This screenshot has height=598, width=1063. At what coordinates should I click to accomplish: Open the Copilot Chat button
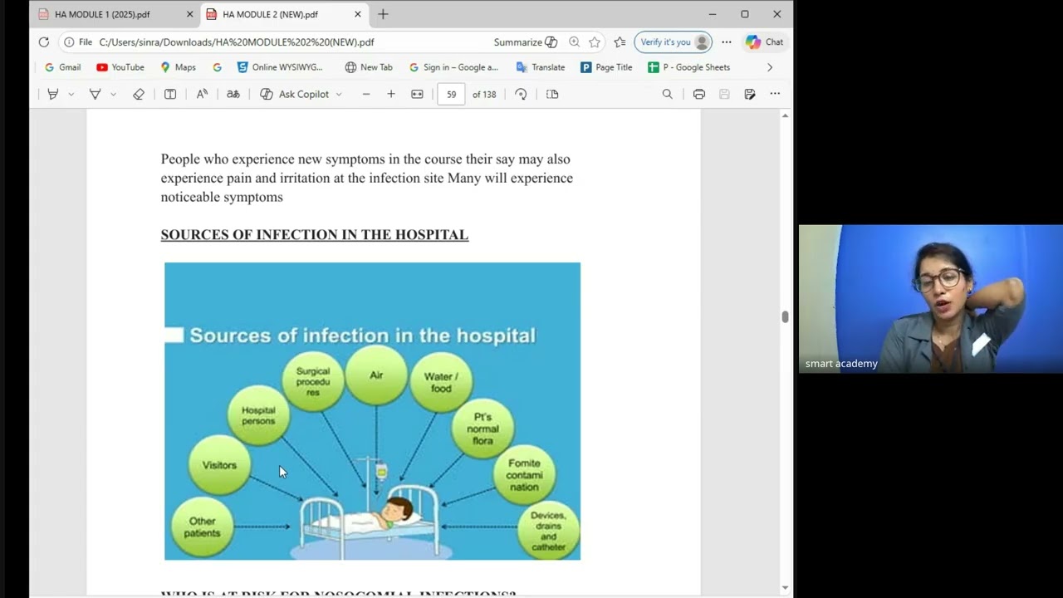tap(765, 42)
